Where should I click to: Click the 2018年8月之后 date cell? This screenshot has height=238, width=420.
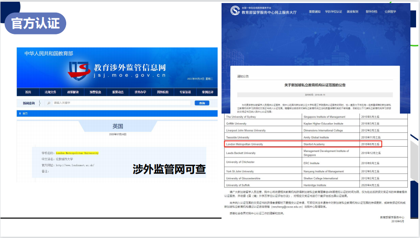[x=370, y=144]
